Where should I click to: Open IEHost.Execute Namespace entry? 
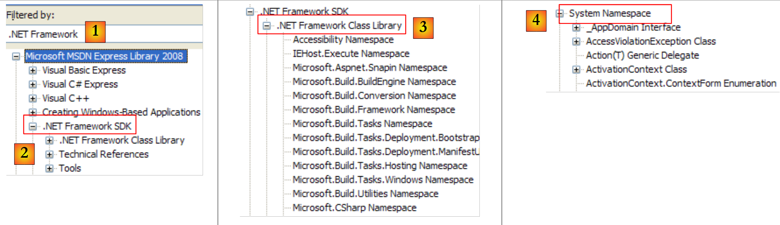tap(351, 54)
